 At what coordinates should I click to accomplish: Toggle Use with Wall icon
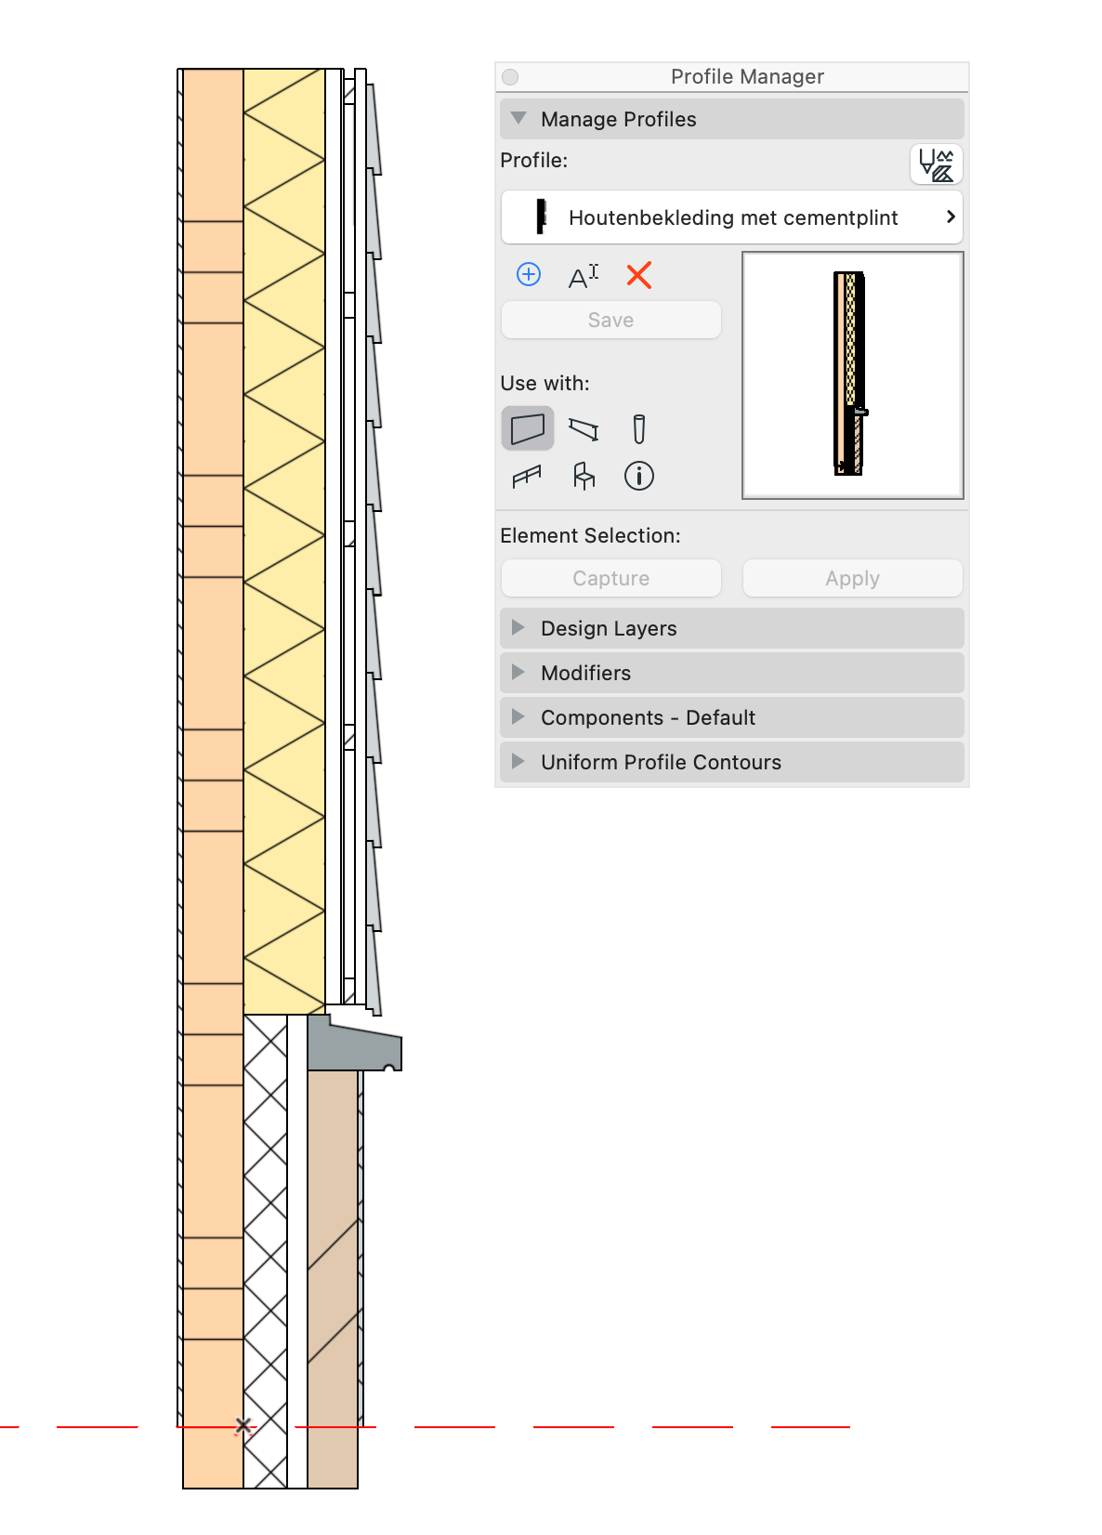[528, 428]
